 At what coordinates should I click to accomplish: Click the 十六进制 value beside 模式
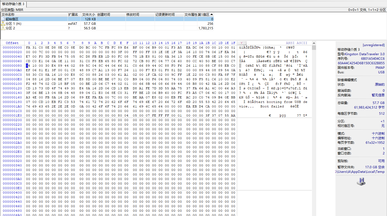pyautogui.click(x=378, y=134)
